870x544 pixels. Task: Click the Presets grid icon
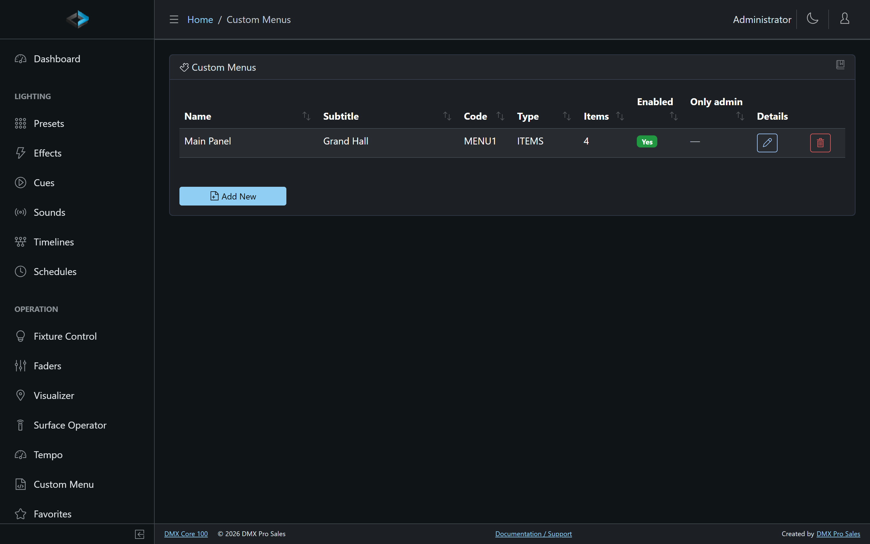(x=21, y=123)
